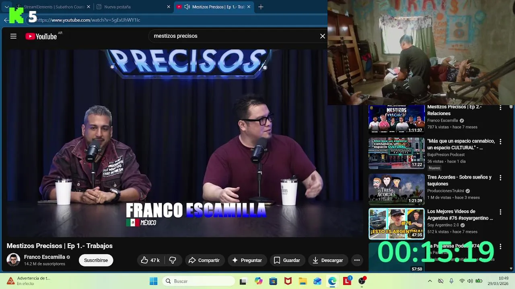
Task: Close the Mestizos Precisos tab
Action: click(249, 7)
